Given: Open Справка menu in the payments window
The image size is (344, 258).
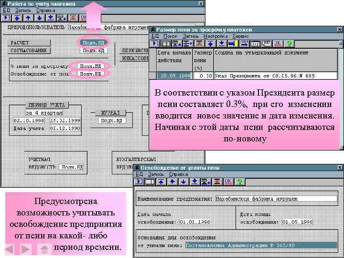Looking at the screenshot, I should point(46,11).
